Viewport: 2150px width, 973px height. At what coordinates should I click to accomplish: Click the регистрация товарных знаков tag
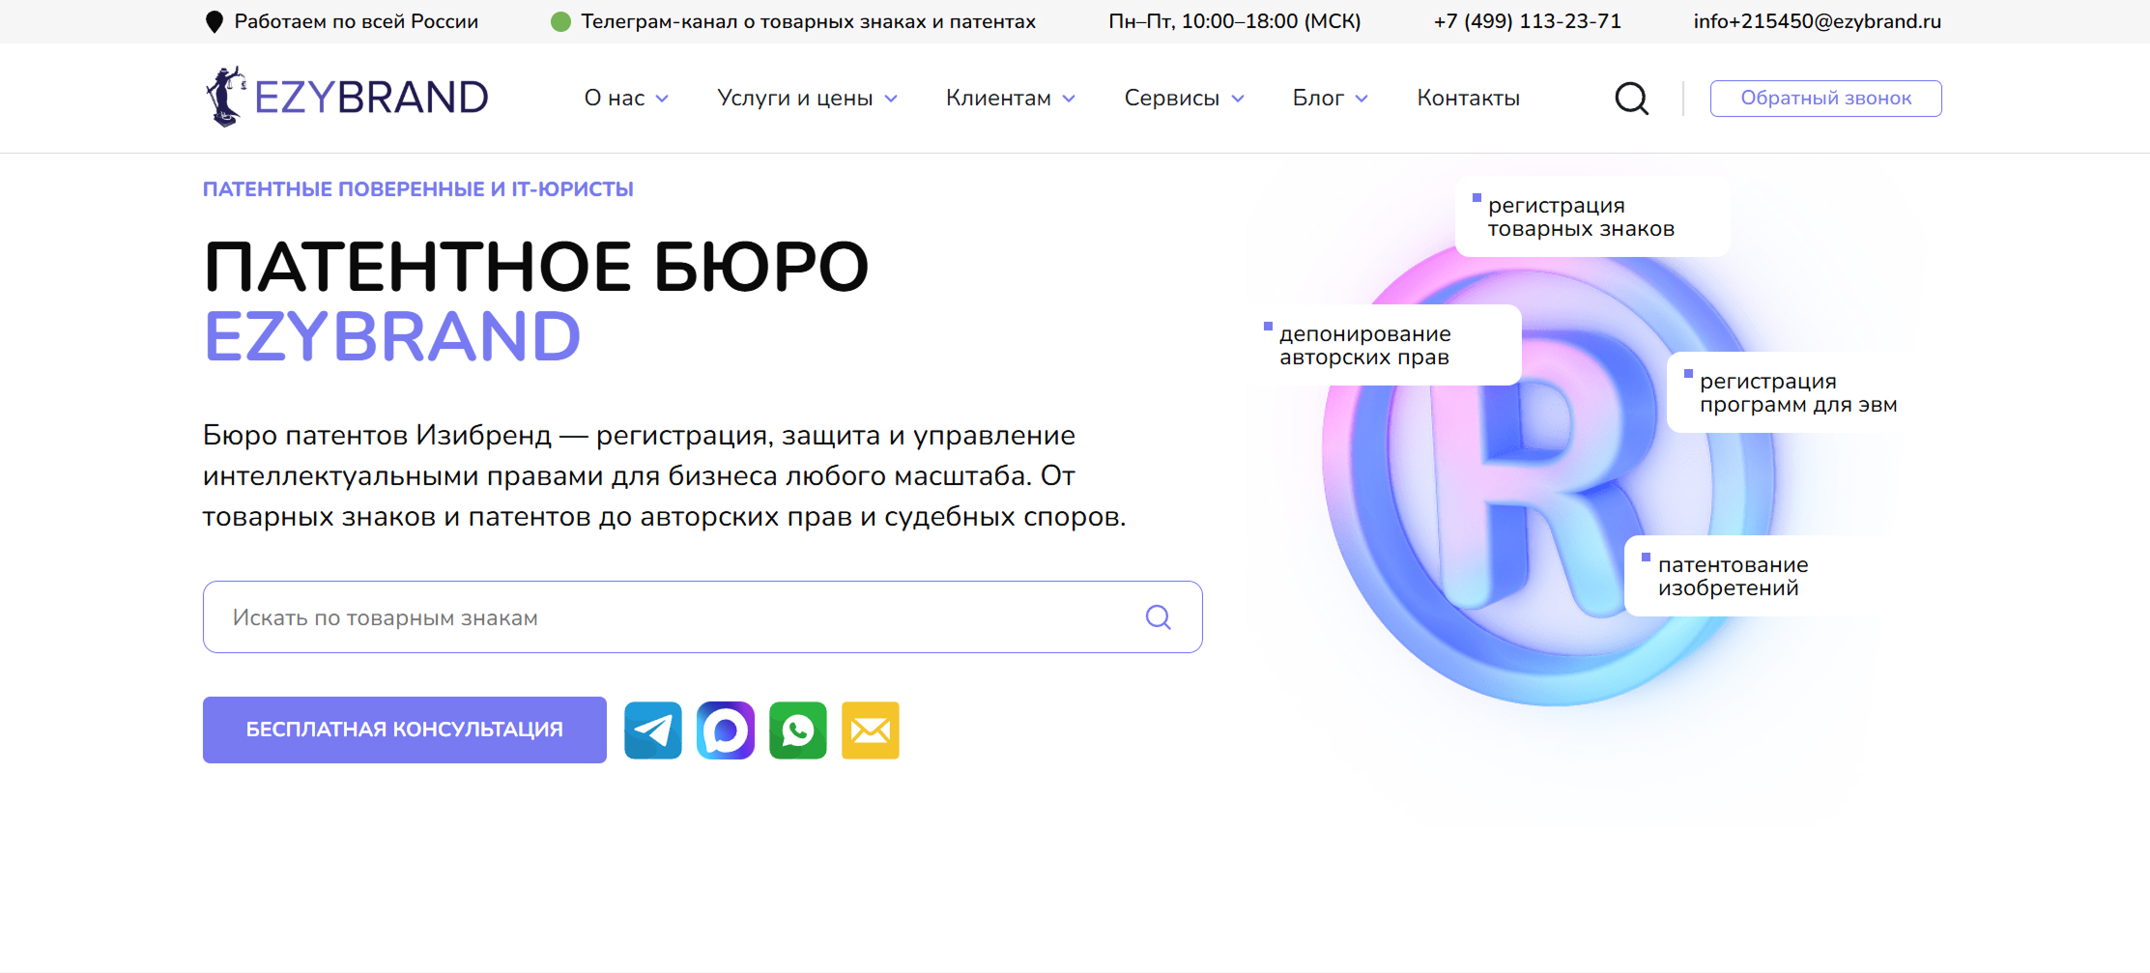click(x=1591, y=217)
